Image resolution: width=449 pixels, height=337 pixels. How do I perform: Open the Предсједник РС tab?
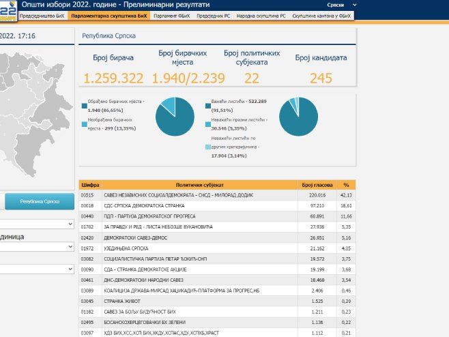coord(214,15)
